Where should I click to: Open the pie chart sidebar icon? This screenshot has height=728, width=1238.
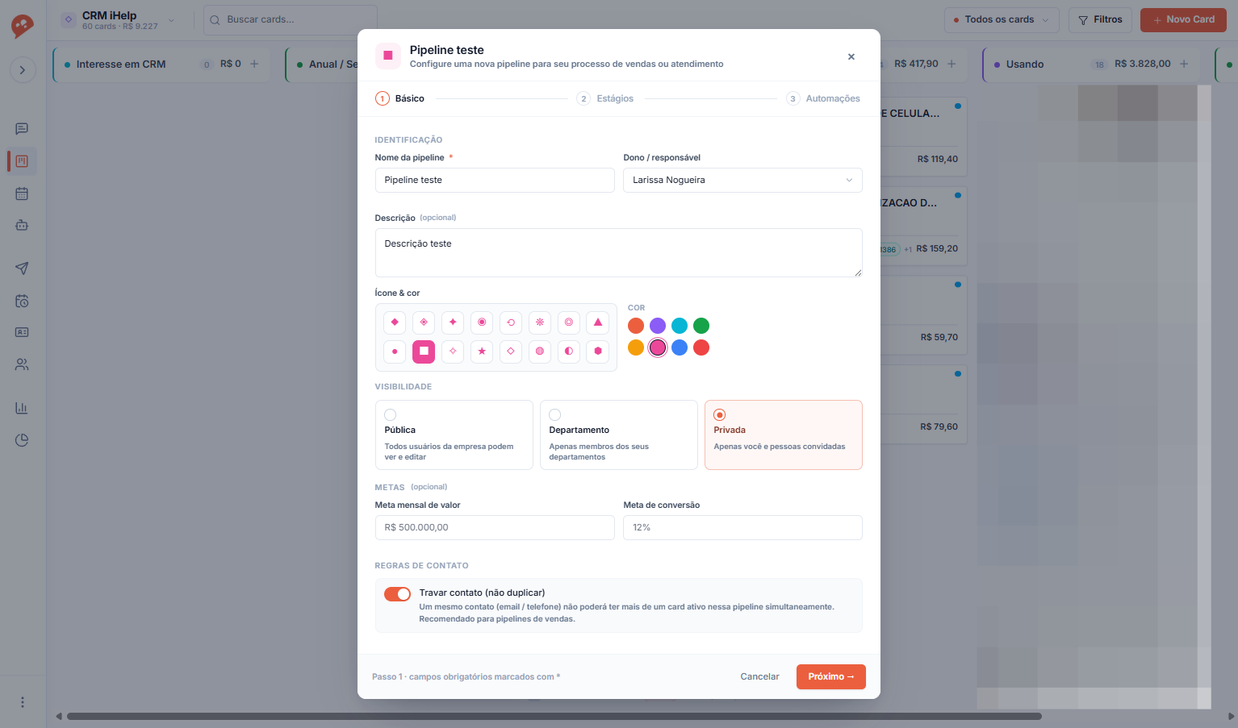coord(22,440)
